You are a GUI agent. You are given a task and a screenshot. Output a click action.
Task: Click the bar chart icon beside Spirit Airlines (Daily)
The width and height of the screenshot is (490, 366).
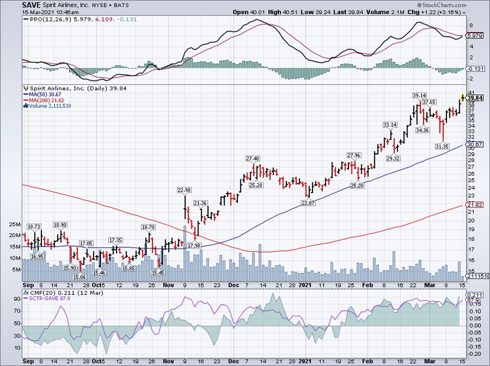(26, 88)
